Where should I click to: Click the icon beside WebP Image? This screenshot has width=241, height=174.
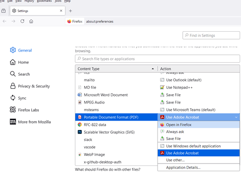pyautogui.click(x=80, y=155)
